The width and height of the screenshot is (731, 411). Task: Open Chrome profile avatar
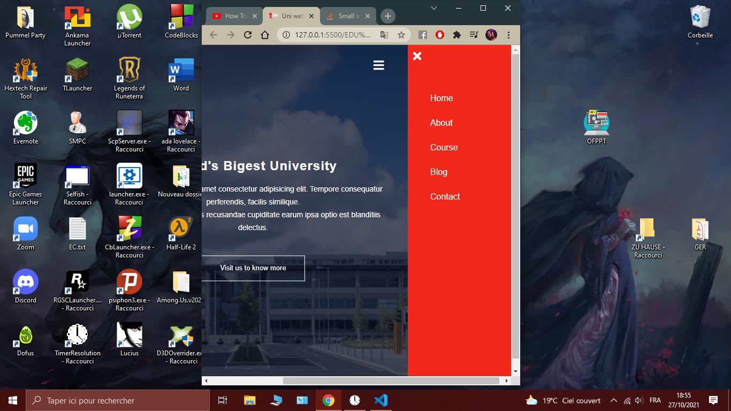point(491,35)
